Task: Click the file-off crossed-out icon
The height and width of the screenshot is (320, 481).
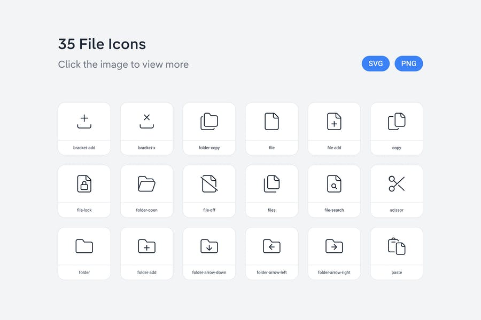Action: click(x=209, y=184)
